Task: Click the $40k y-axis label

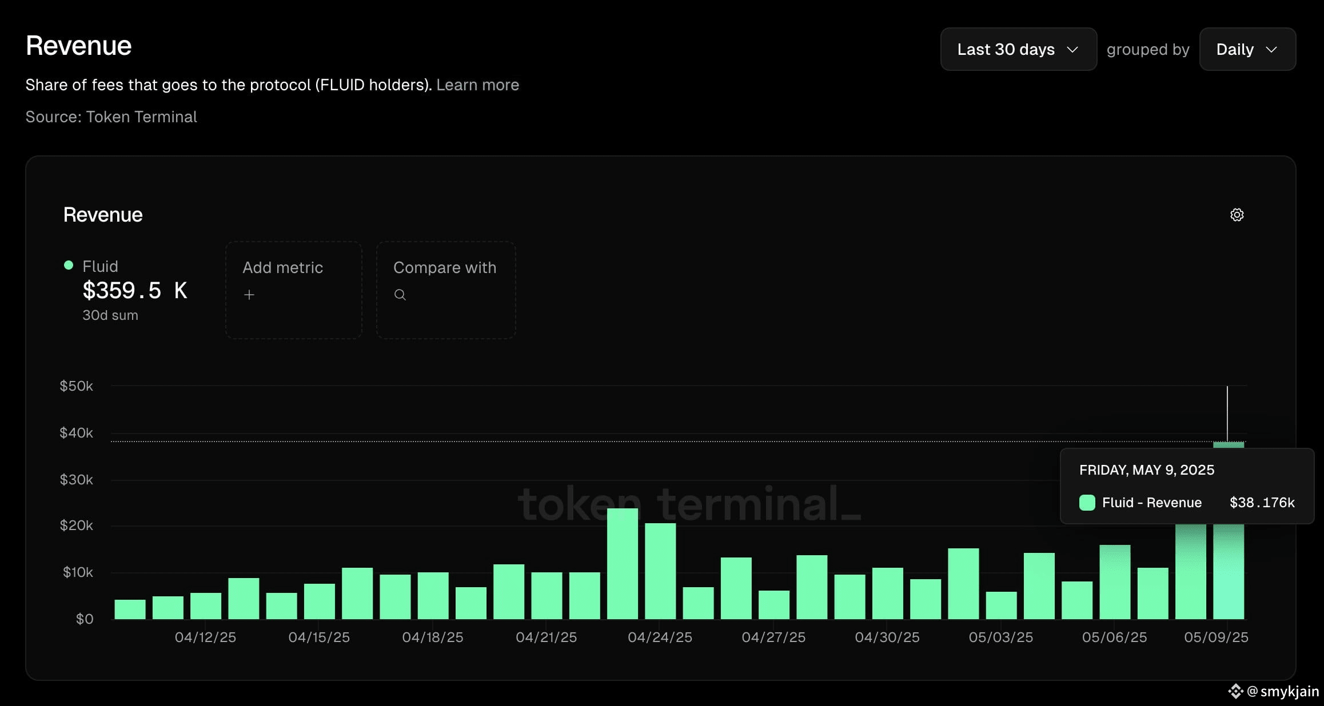Action: tap(76, 433)
